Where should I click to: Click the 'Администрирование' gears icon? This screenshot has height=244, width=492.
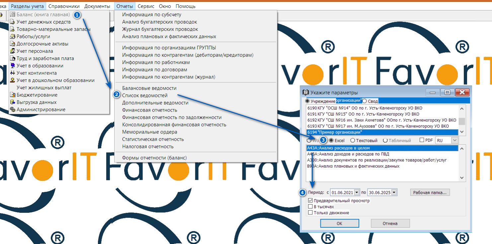(13, 110)
